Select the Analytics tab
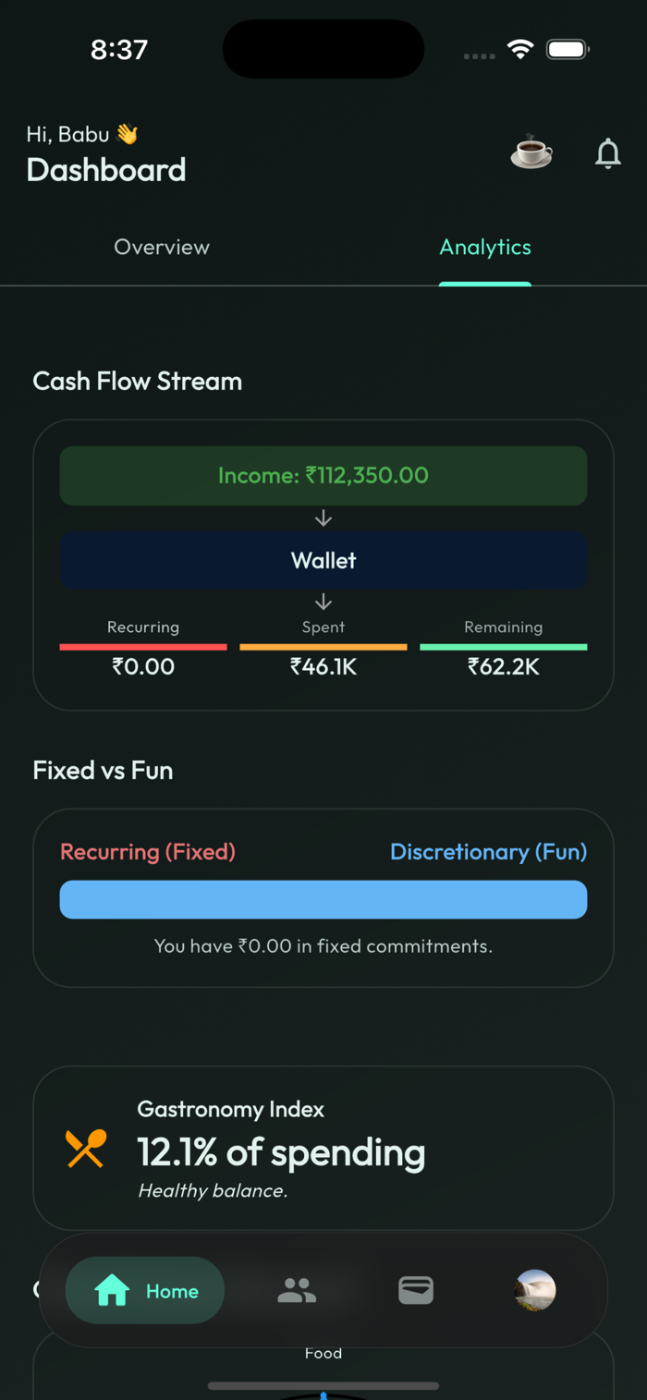 point(484,247)
